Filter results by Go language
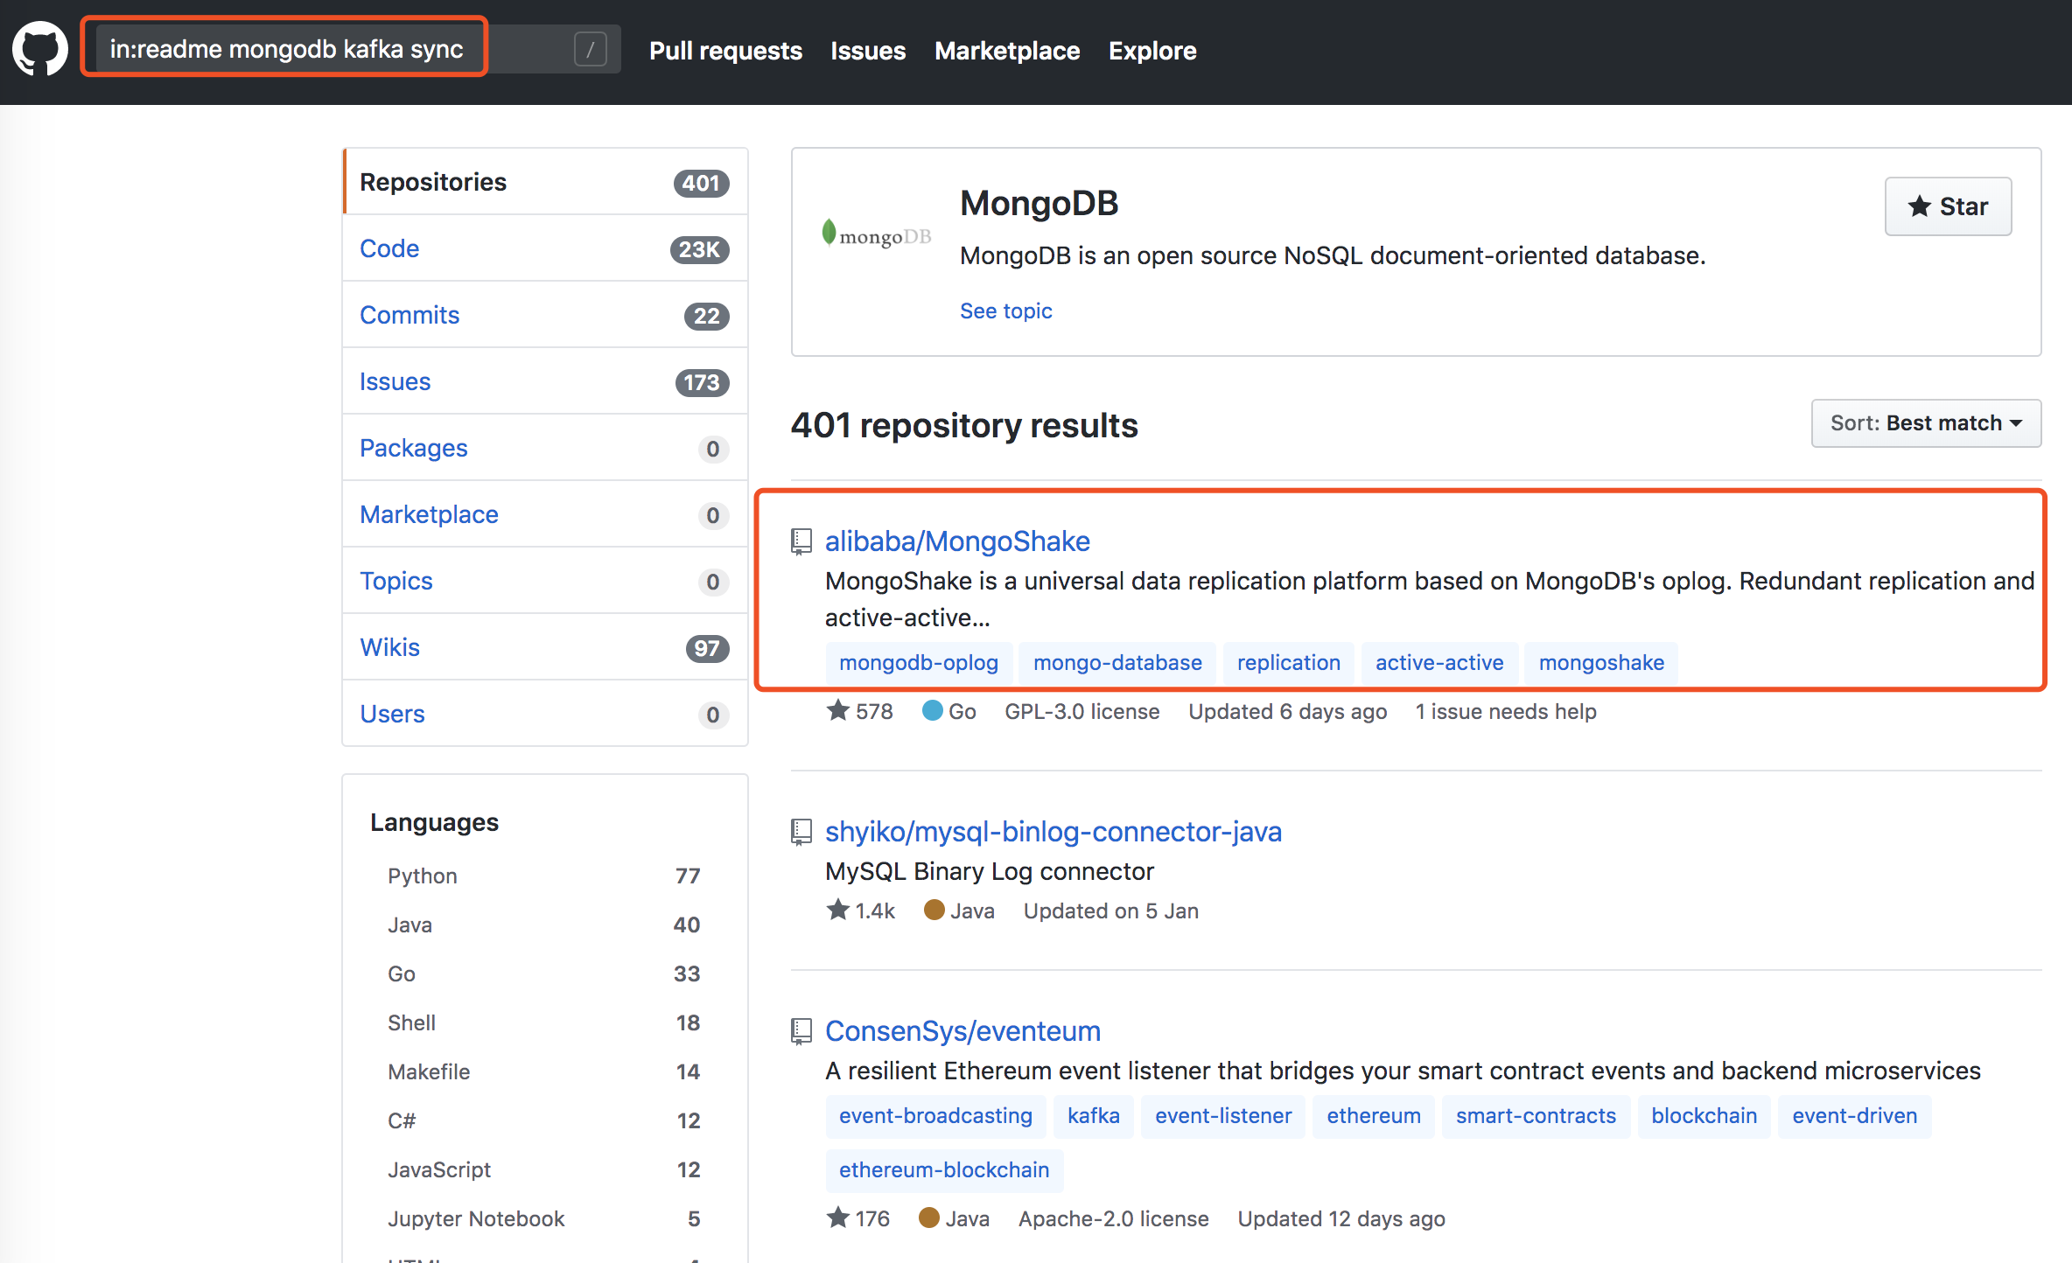This screenshot has height=1263, width=2072. click(544, 973)
